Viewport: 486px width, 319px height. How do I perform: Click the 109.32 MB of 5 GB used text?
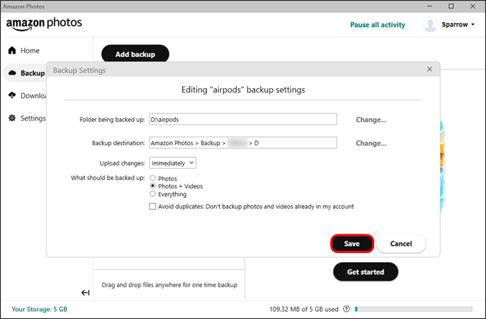click(304, 309)
